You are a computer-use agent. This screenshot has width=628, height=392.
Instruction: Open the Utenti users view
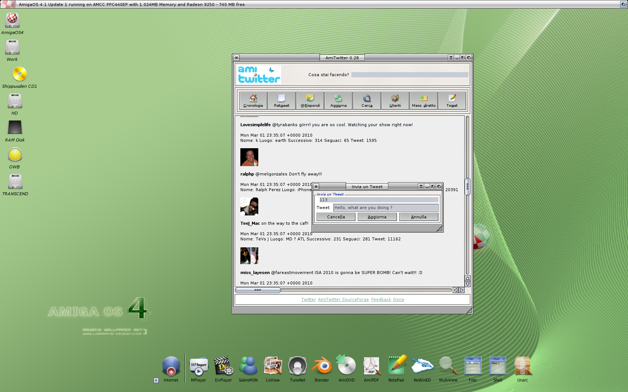pos(395,101)
